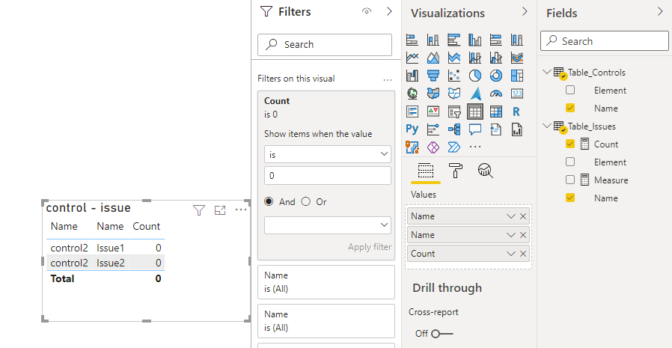Uncheck Name under Table_Controls
This screenshot has width=672, height=348.
(570, 108)
